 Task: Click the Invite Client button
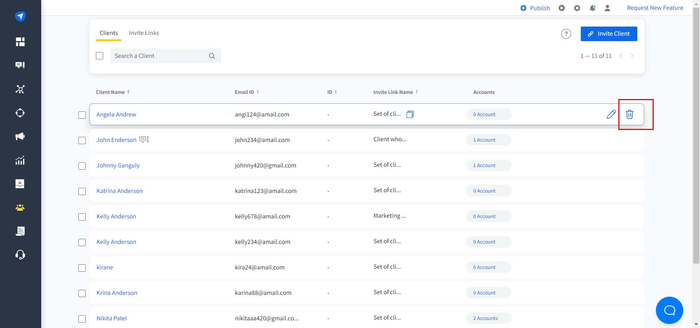[609, 34]
